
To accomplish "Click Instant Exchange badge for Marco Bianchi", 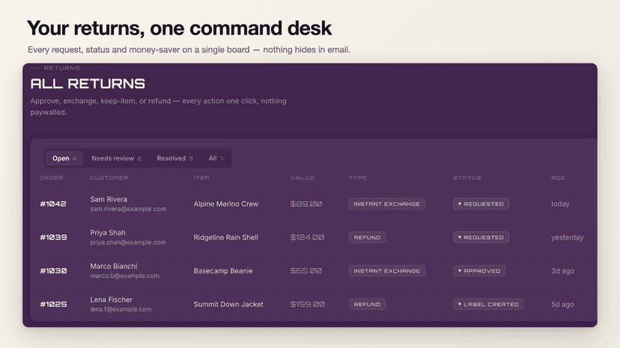I will [386, 271].
